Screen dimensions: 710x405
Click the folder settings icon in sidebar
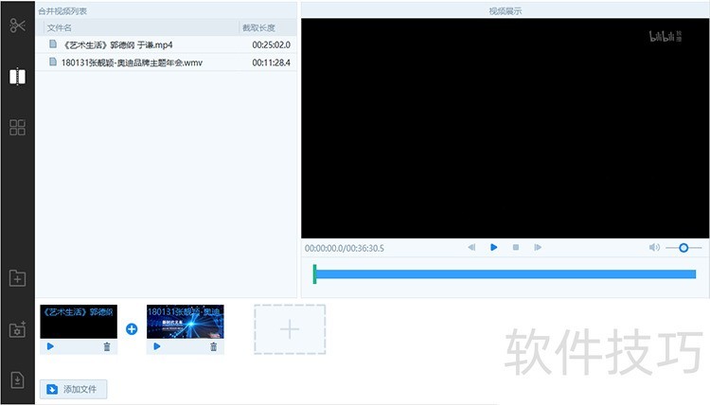(17, 329)
